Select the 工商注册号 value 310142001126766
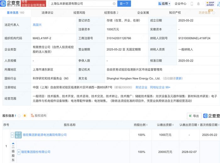Screen dimensions: 220x163 tap(119, 38)
